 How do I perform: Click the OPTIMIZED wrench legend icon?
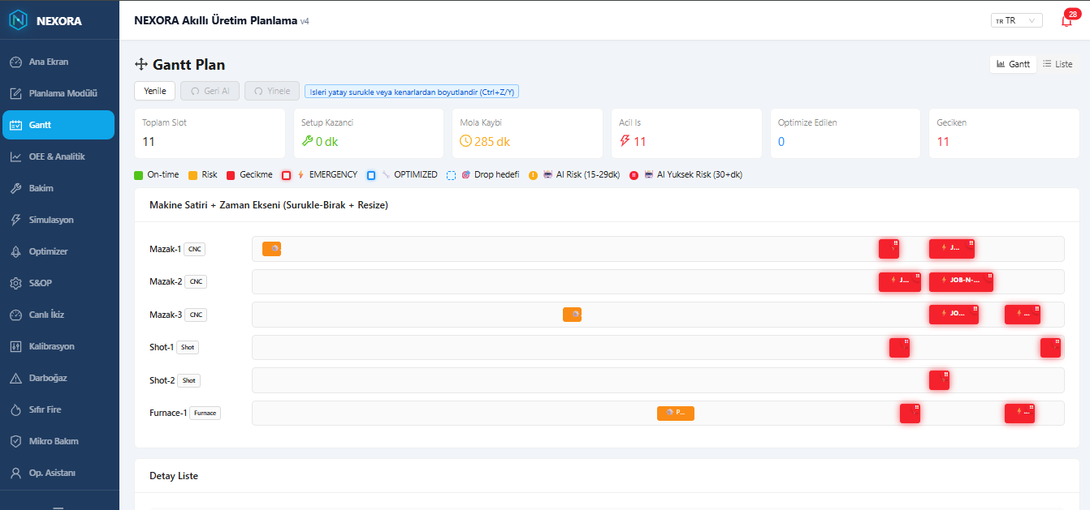click(386, 175)
